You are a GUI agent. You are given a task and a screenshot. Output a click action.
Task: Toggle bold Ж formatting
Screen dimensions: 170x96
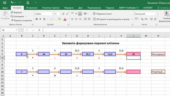(37, 19)
